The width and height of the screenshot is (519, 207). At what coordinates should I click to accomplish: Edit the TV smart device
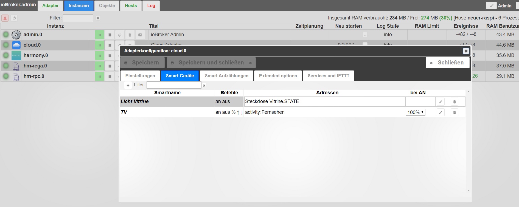point(441,112)
